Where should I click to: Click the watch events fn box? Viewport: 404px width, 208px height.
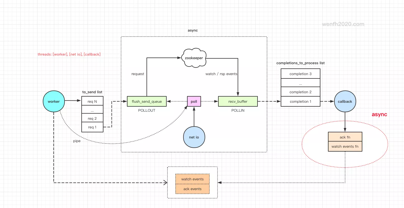(345, 147)
